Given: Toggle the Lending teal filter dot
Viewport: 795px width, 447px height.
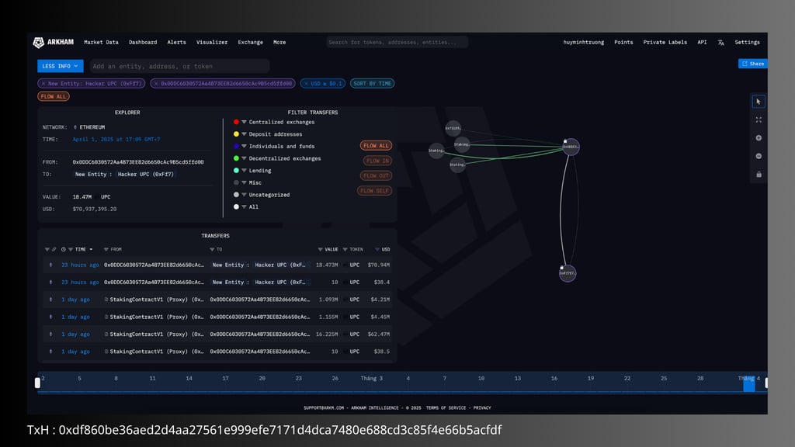Looking at the screenshot, I should pyautogui.click(x=236, y=171).
